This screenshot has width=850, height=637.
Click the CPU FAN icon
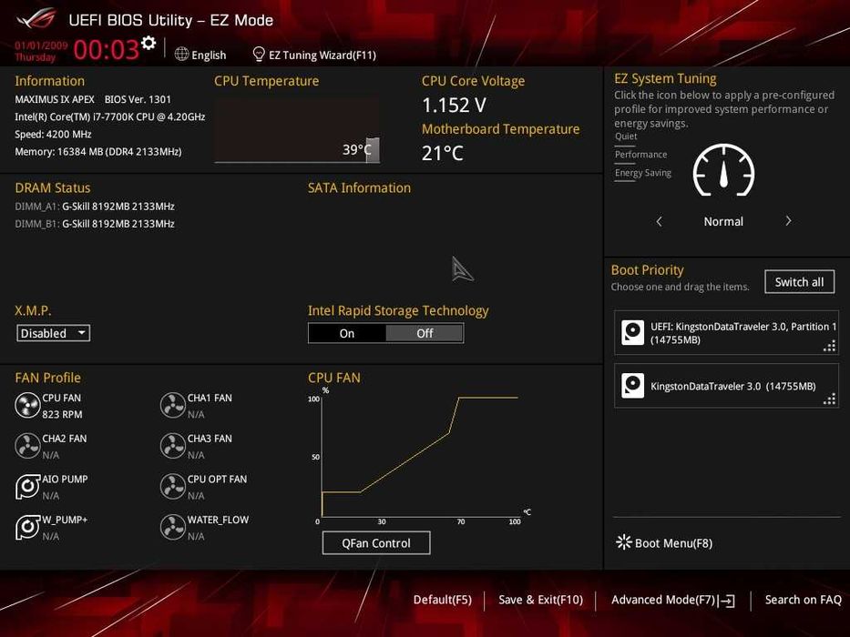tap(27, 405)
